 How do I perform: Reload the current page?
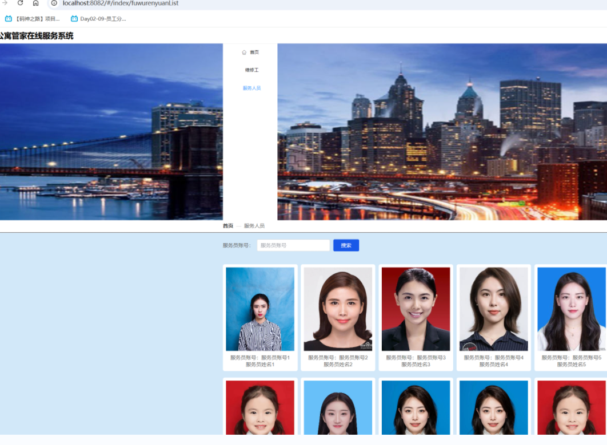[21, 3]
